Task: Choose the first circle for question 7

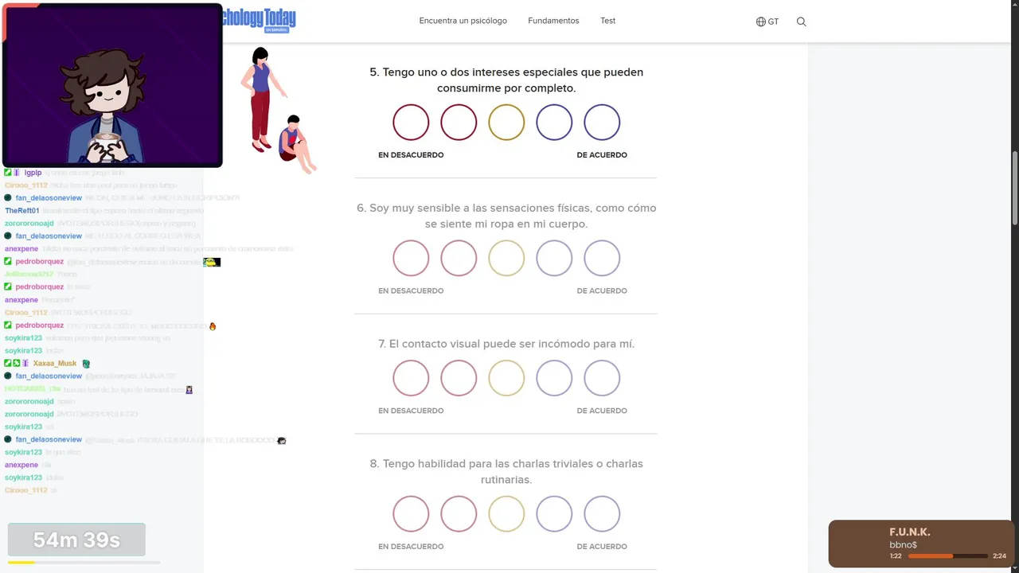Action: [411, 378]
